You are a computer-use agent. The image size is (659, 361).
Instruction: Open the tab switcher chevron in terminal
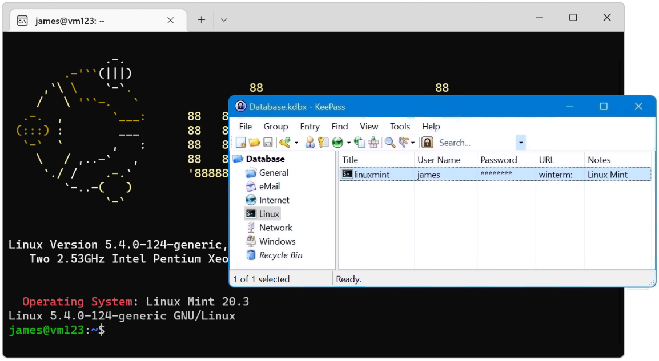coord(223,19)
